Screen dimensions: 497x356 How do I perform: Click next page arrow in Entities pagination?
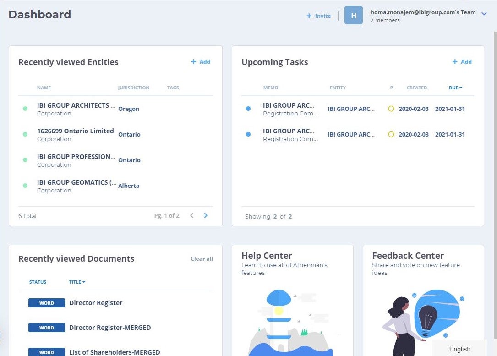[x=206, y=215]
